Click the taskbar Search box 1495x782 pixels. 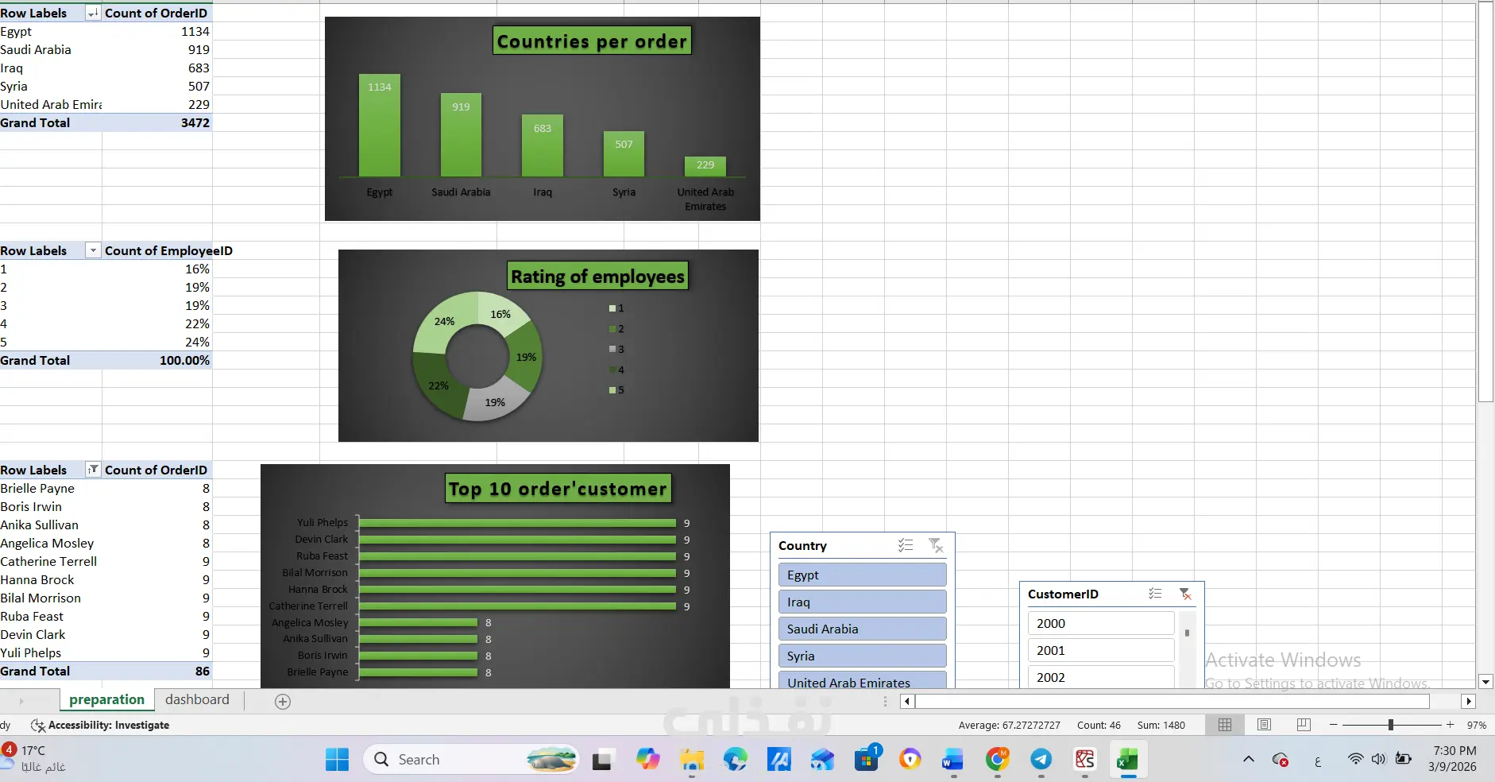pos(472,760)
